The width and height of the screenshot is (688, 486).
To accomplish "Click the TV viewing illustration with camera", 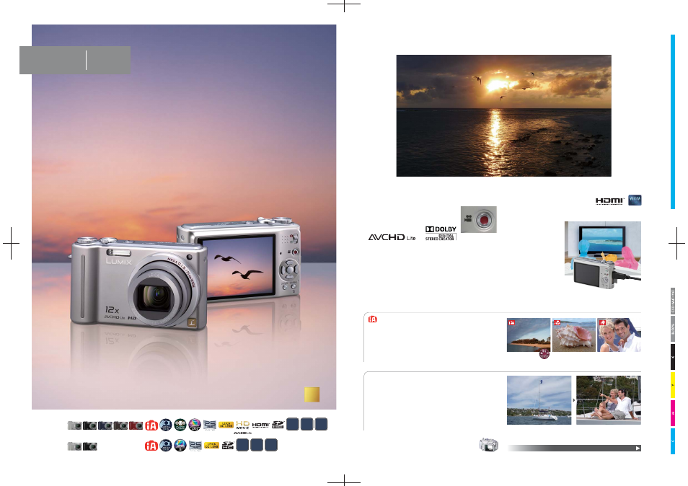I will pos(602,255).
